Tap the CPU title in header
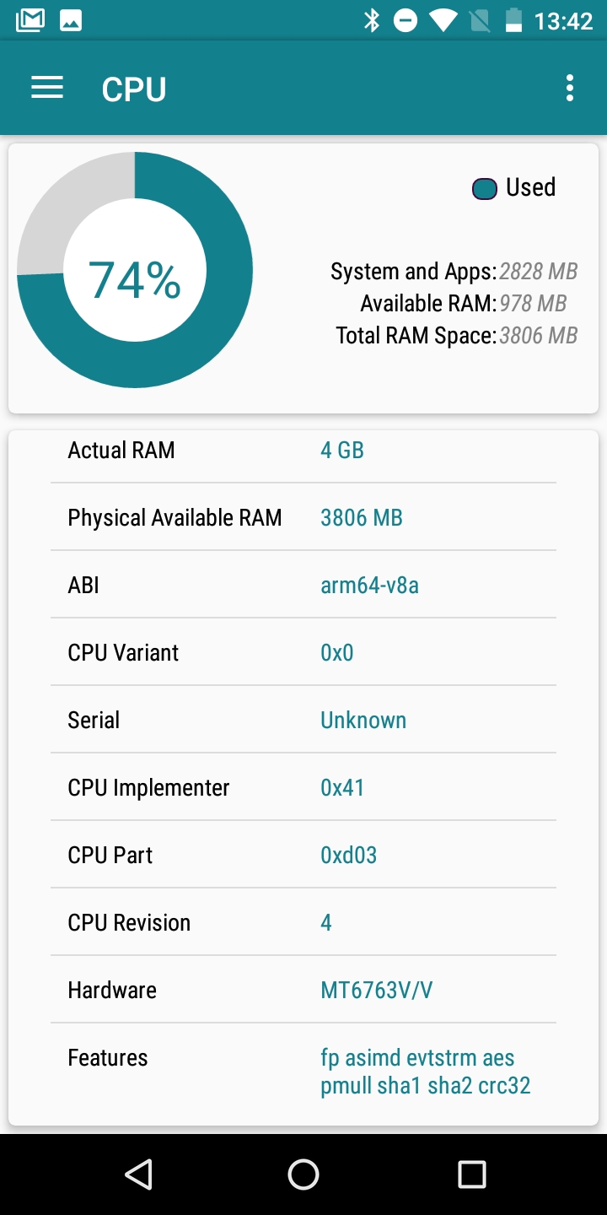This screenshot has width=607, height=1215. [x=134, y=89]
